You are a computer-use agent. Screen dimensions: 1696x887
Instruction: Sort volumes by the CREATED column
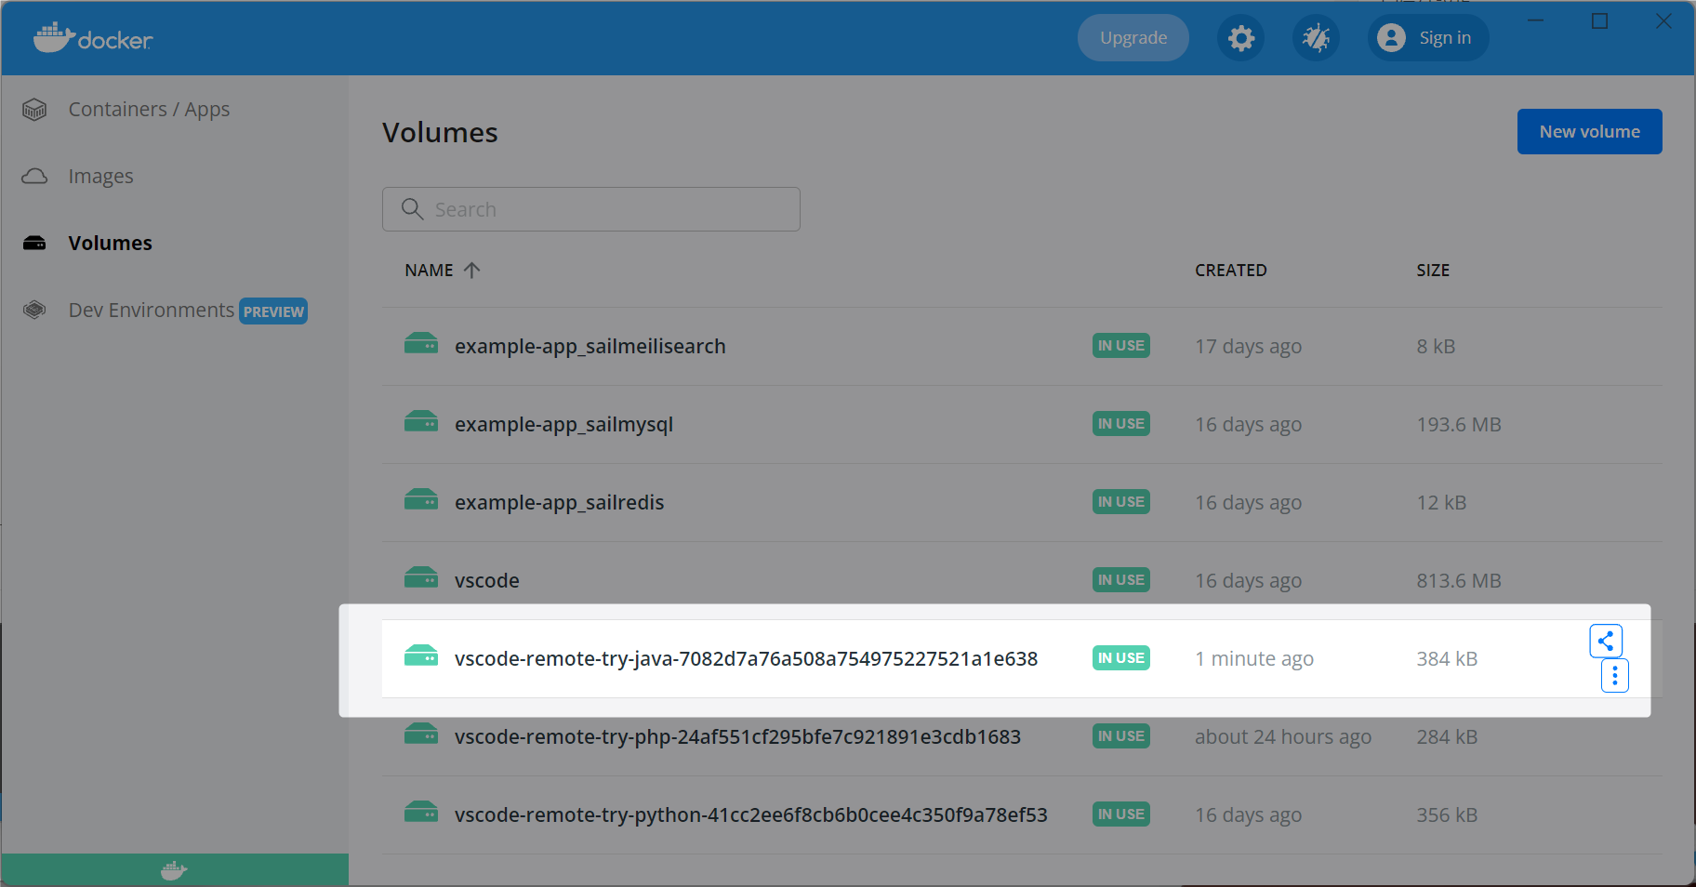[x=1231, y=271]
